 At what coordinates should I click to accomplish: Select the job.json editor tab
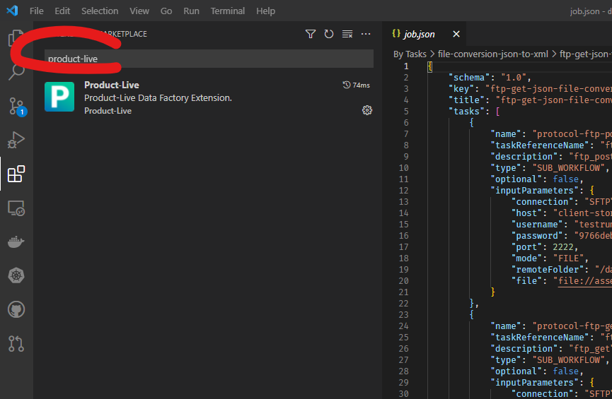[x=419, y=34]
